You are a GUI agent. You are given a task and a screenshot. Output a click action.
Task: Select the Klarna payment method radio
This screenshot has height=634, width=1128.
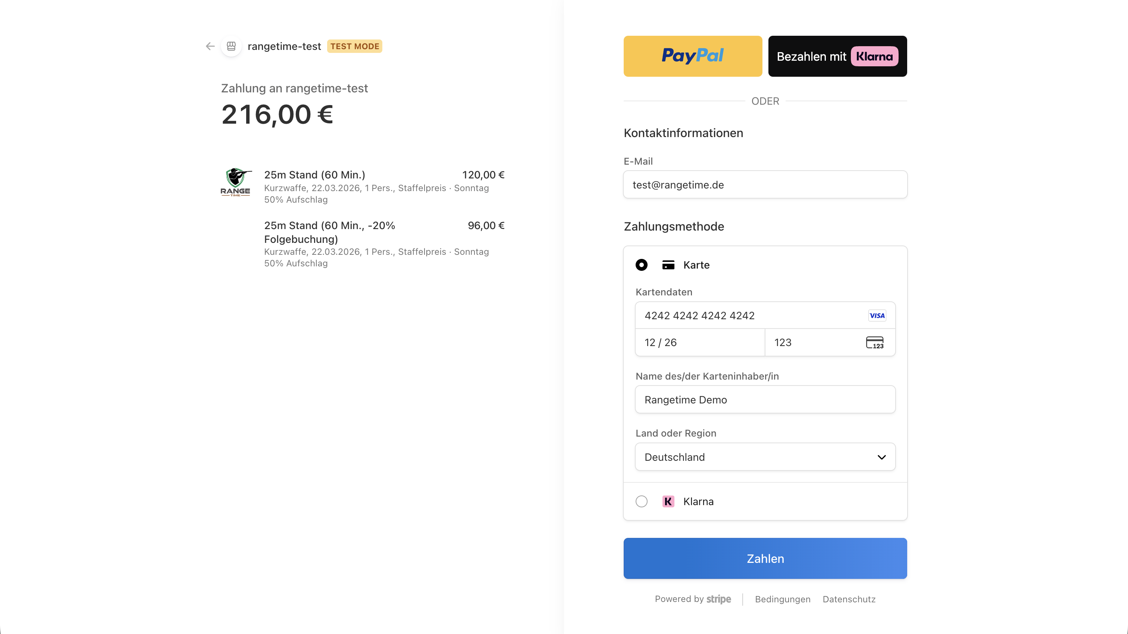[642, 501]
